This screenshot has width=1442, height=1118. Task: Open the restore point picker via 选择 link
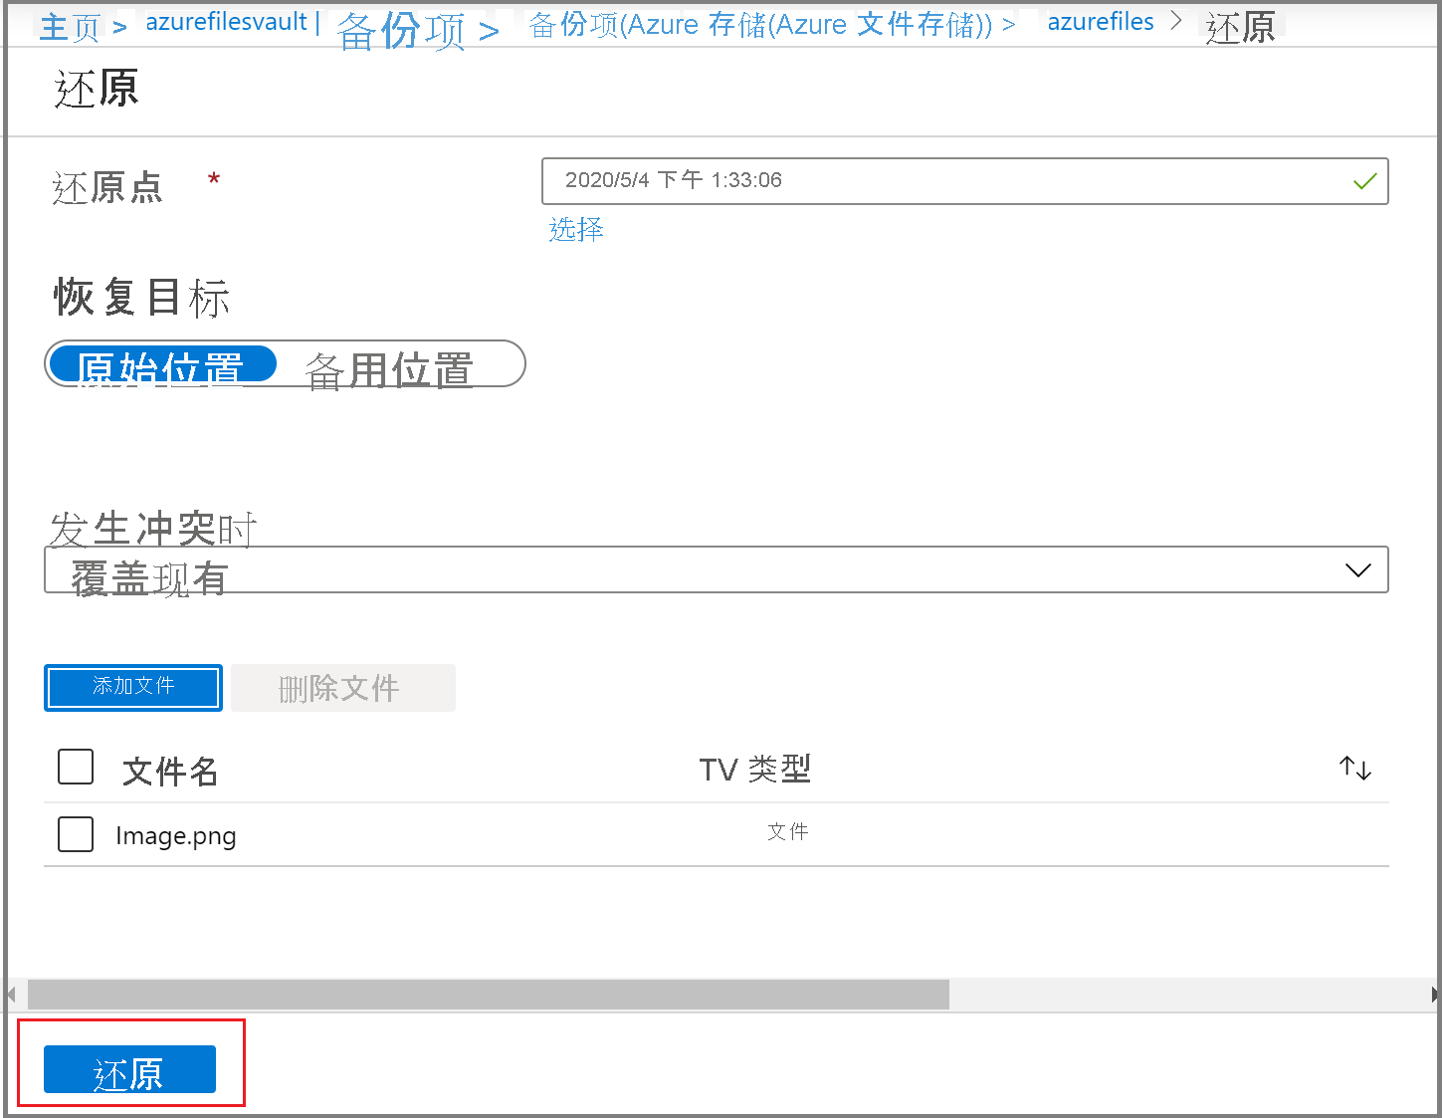pos(575,230)
